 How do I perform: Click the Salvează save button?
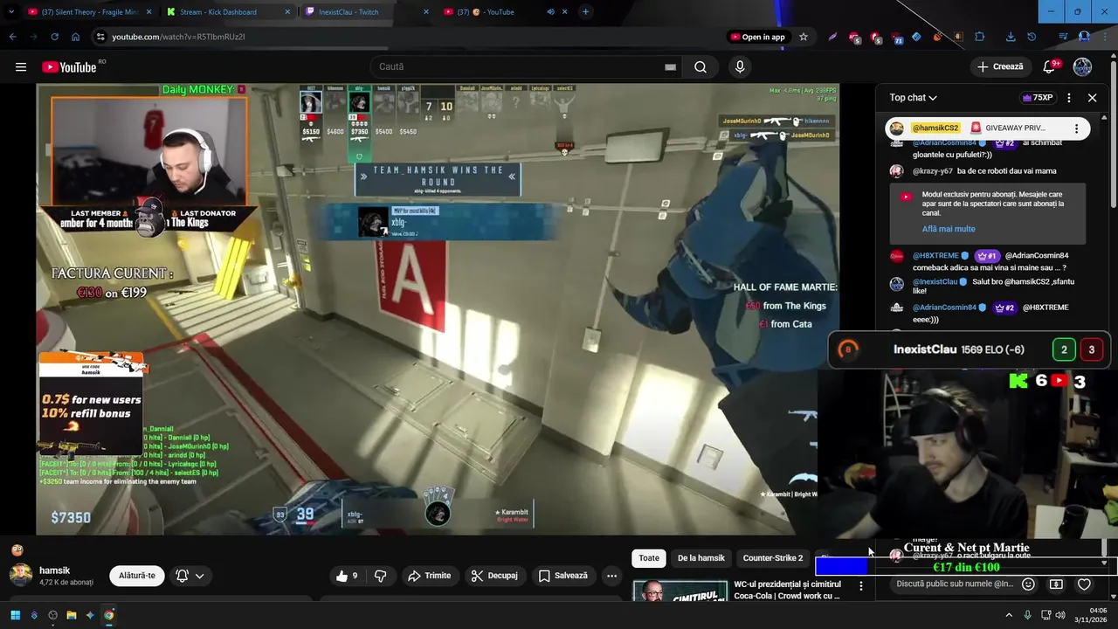[x=562, y=576]
